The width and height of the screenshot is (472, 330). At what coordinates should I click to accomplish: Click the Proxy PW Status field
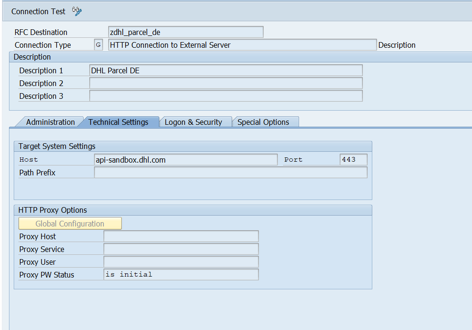coord(181,275)
